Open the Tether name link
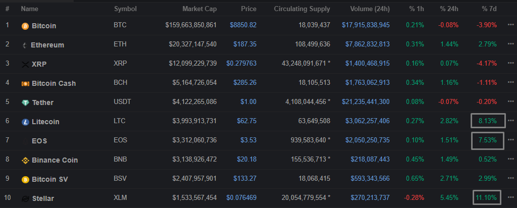 (x=43, y=102)
